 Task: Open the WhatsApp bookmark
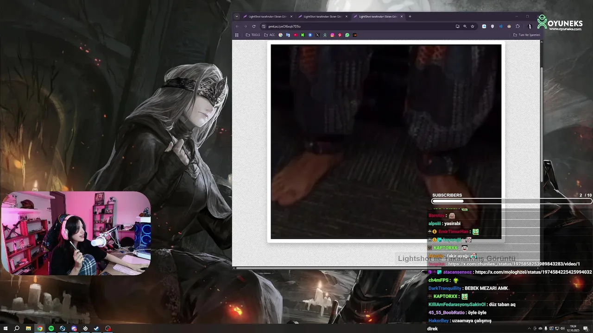(347, 35)
